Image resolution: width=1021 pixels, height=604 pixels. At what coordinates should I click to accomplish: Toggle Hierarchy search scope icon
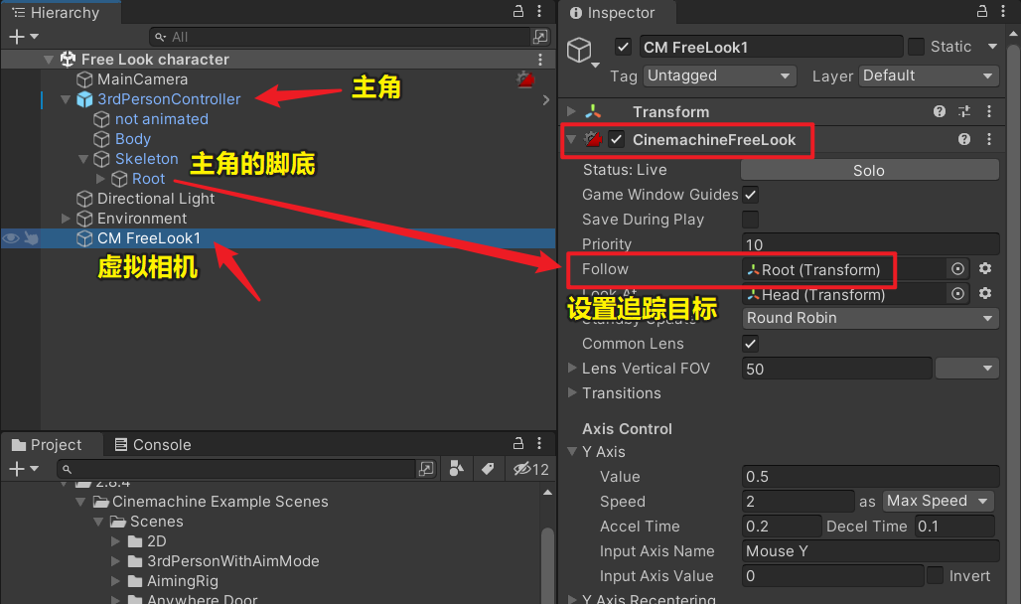pos(540,37)
